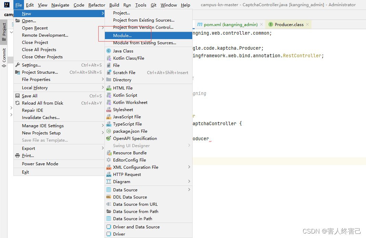The image size is (366, 238).
Task: Click the HTML File icon
Action: click(x=109, y=88)
